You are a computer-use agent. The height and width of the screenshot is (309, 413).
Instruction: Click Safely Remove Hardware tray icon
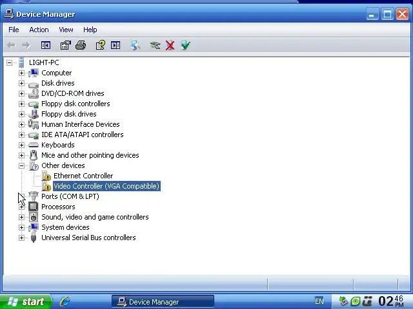(343, 301)
